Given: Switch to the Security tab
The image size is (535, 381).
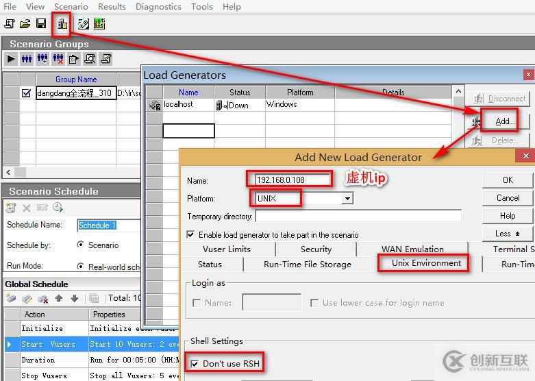Looking at the screenshot, I should click(x=316, y=249).
